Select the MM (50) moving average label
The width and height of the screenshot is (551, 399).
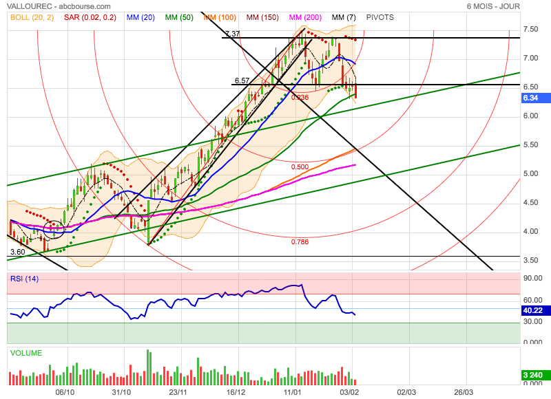tap(179, 18)
